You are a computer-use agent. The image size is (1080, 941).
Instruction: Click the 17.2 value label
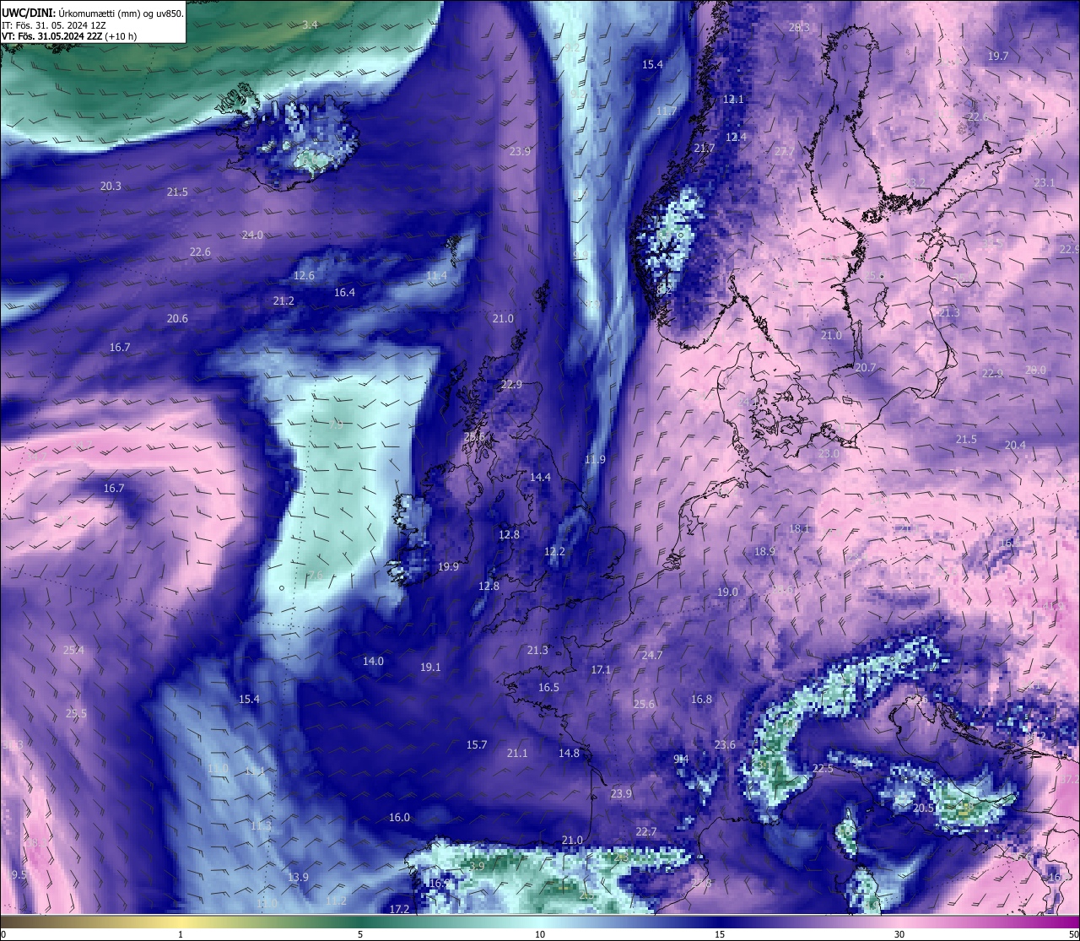click(x=400, y=910)
